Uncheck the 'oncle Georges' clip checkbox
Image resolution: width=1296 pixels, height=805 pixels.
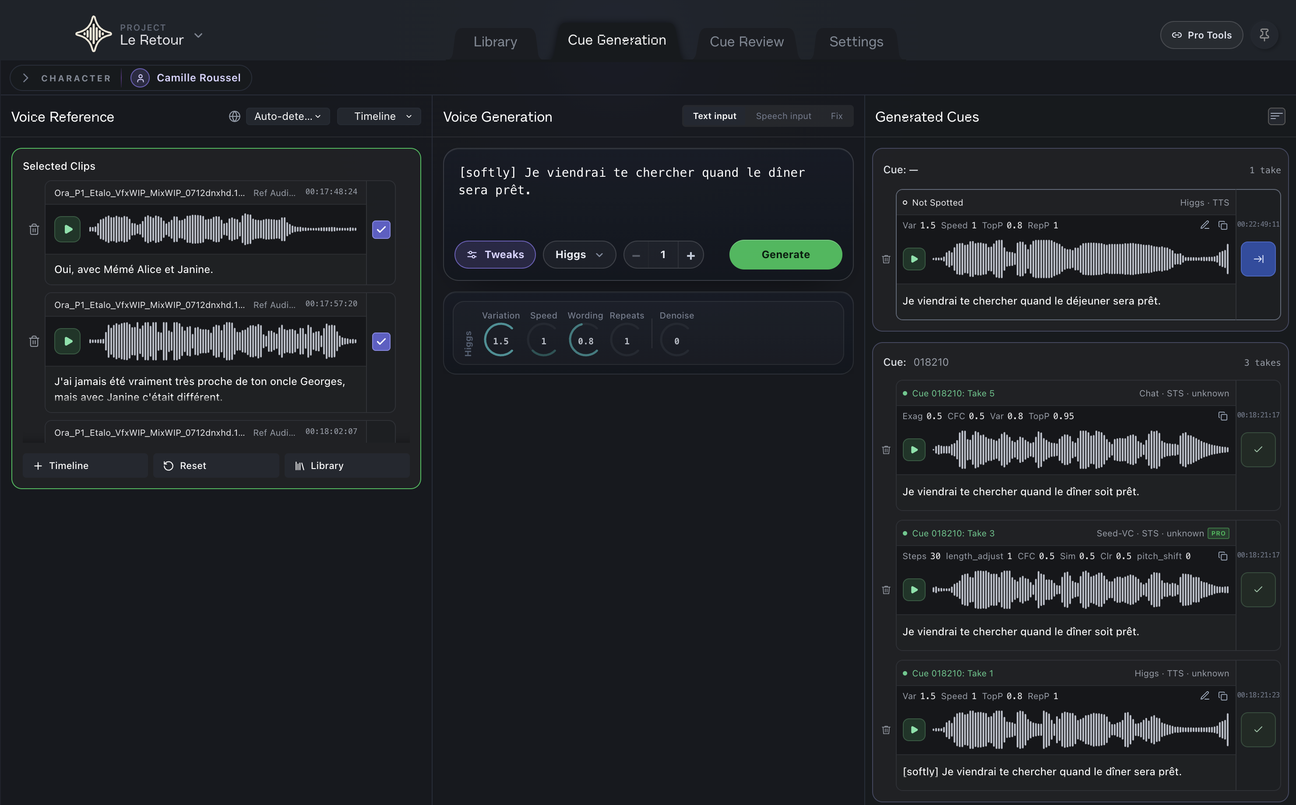click(381, 341)
